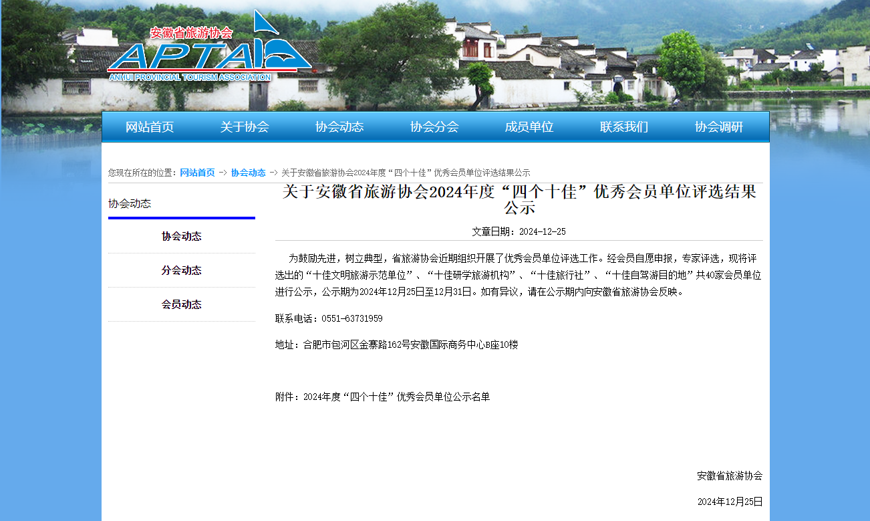Click the article title heading
This screenshot has width=870, height=521.
click(x=519, y=199)
